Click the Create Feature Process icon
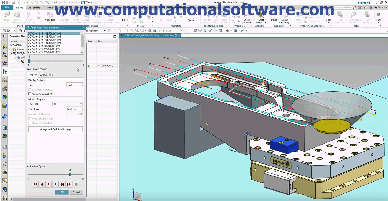 click(x=353, y=17)
